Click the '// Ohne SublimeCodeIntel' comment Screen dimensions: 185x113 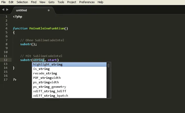pos(42,40)
